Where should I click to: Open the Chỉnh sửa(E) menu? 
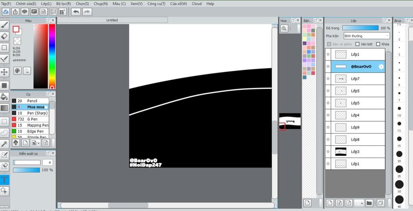[26, 4]
